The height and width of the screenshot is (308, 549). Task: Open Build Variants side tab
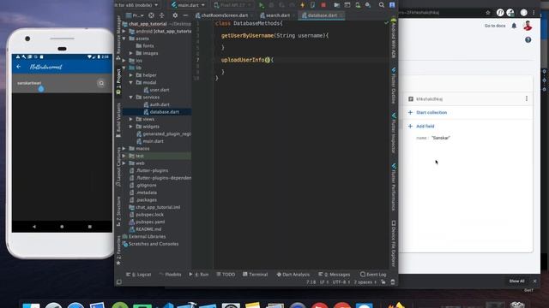pos(118,120)
